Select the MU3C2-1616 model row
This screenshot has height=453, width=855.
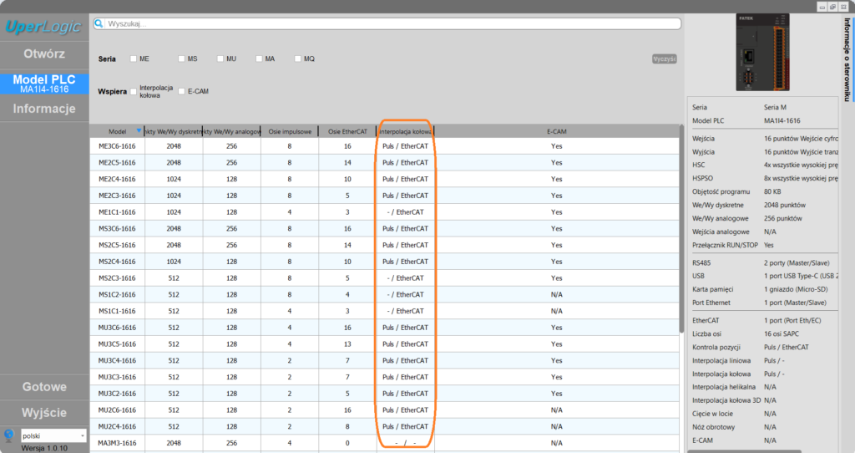coord(384,394)
